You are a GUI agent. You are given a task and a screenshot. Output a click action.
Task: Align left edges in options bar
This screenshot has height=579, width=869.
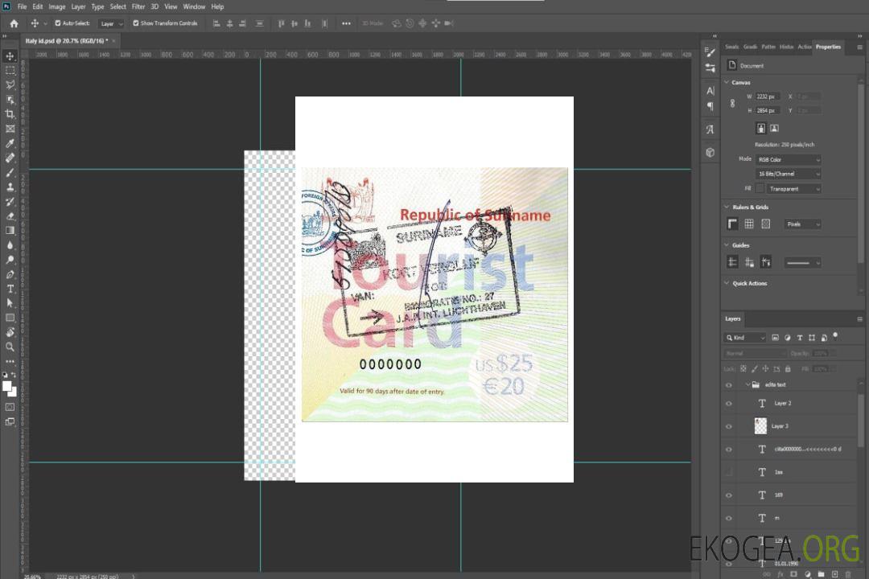tap(216, 23)
